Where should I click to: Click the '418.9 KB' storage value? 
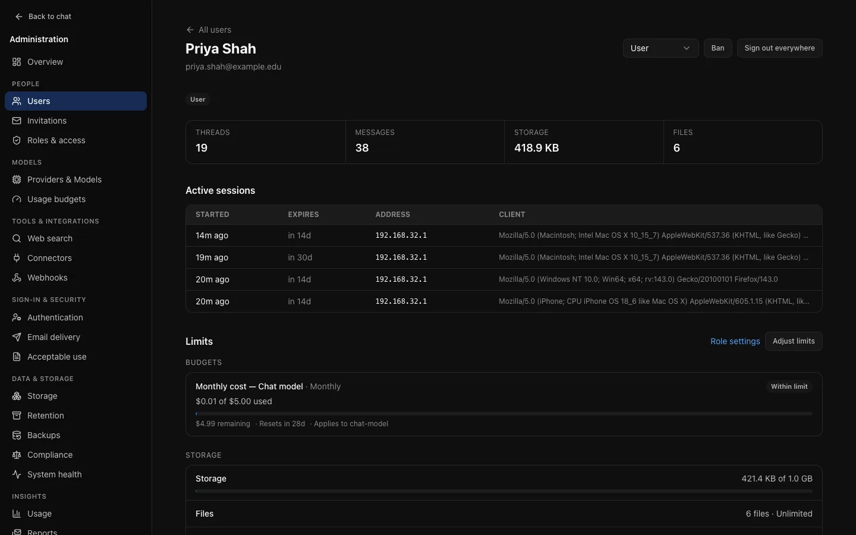click(x=537, y=148)
